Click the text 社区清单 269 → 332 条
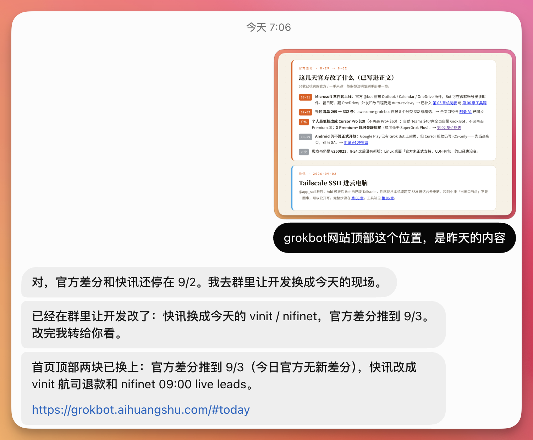The width and height of the screenshot is (533, 440). (x=335, y=112)
